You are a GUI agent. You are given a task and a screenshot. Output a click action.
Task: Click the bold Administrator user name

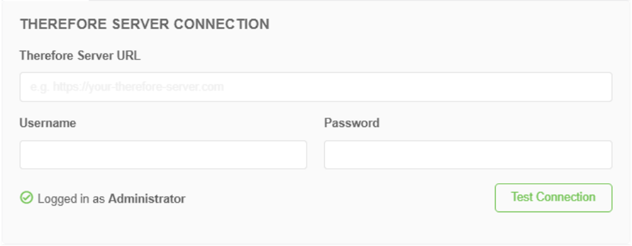[x=147, y=199]
